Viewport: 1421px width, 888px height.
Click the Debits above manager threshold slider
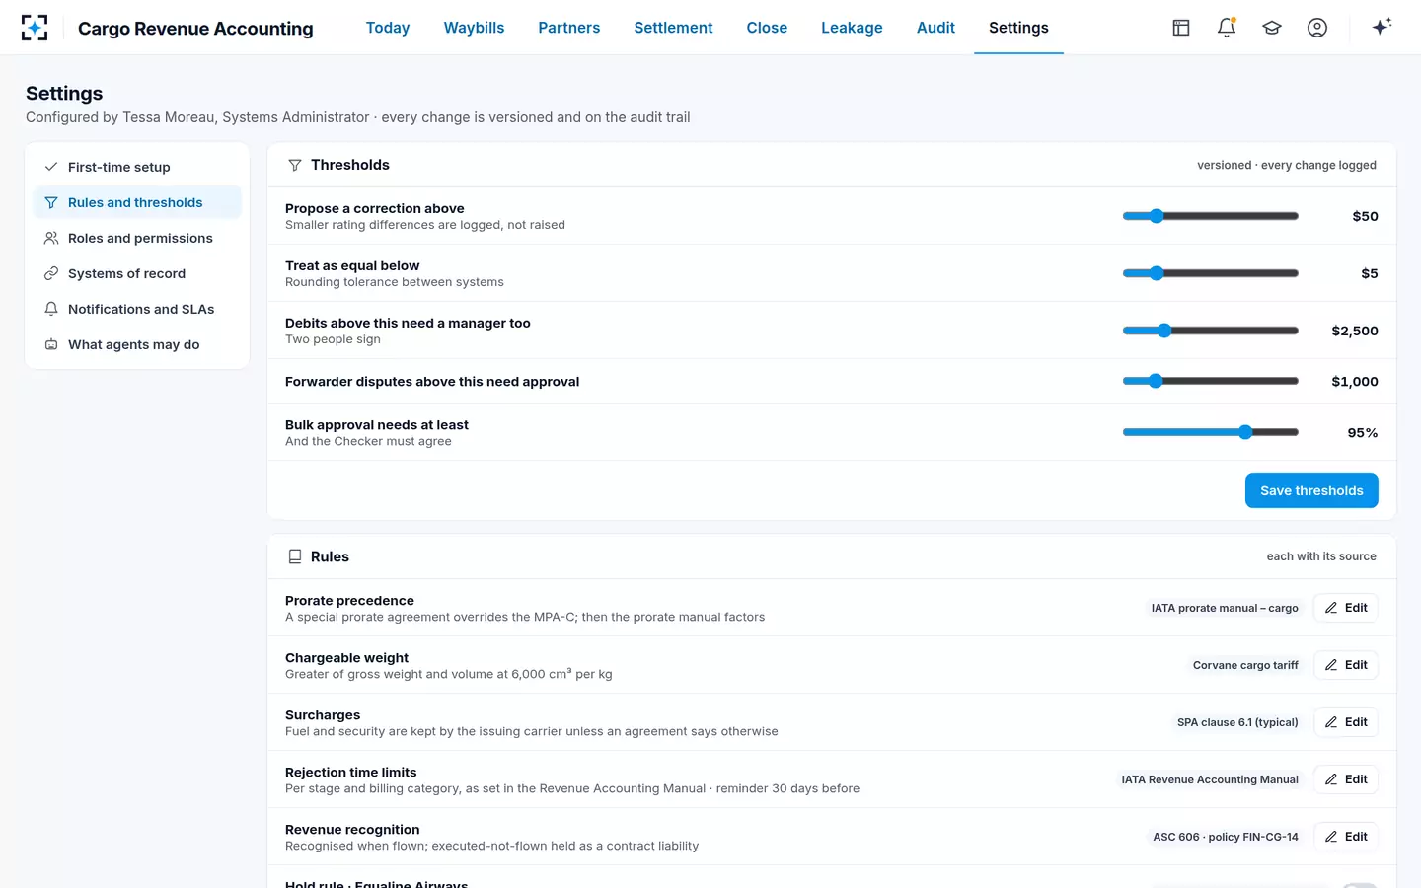pos(1211,331)
